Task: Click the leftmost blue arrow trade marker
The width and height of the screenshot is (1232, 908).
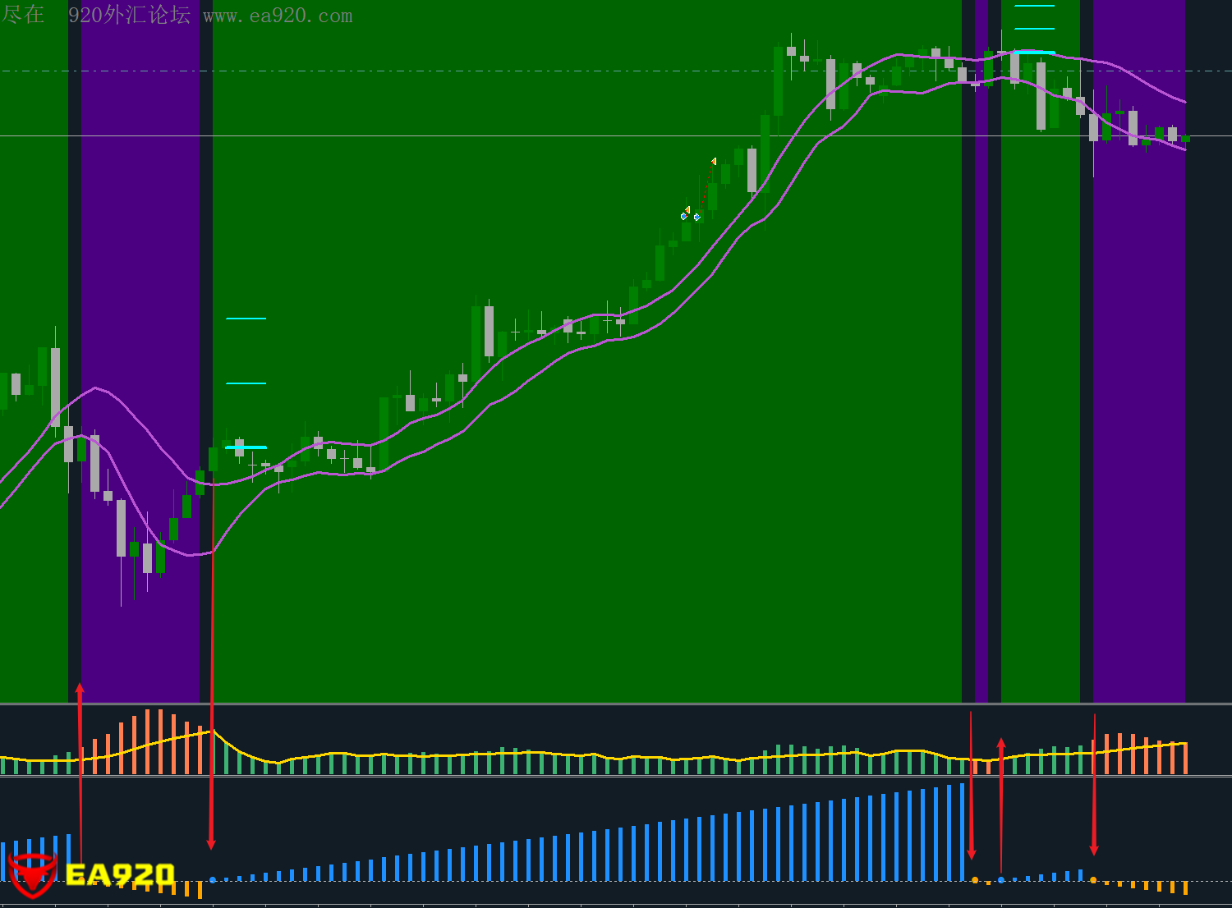Action: click(683, 217)
